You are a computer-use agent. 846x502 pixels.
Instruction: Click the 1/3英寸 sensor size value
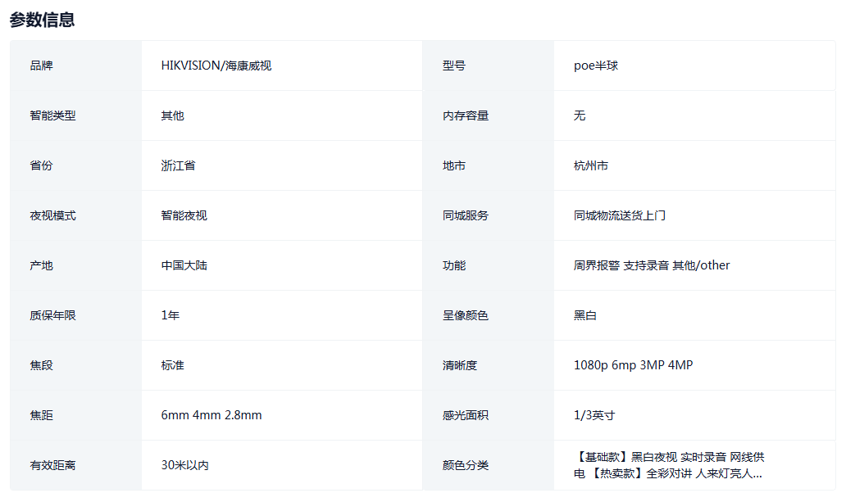pyautogui.click(x=594, y=415)
